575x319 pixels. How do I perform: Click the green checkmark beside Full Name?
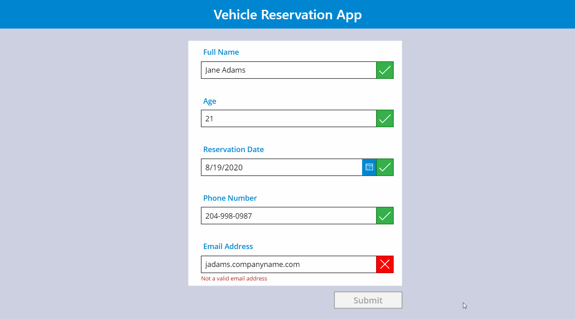385,70
